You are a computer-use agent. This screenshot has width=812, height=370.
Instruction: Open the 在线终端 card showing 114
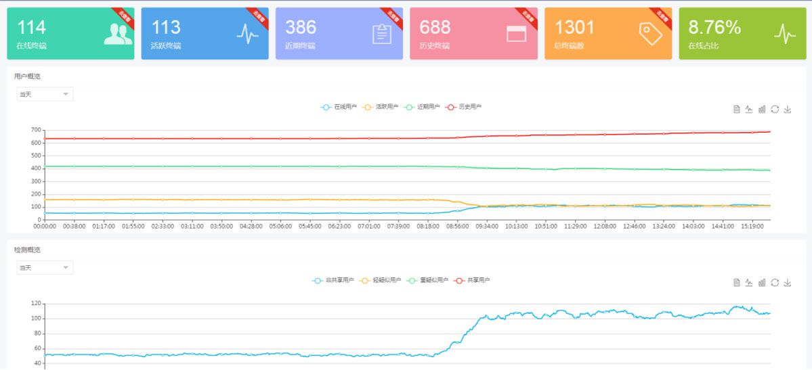[70, 34]
